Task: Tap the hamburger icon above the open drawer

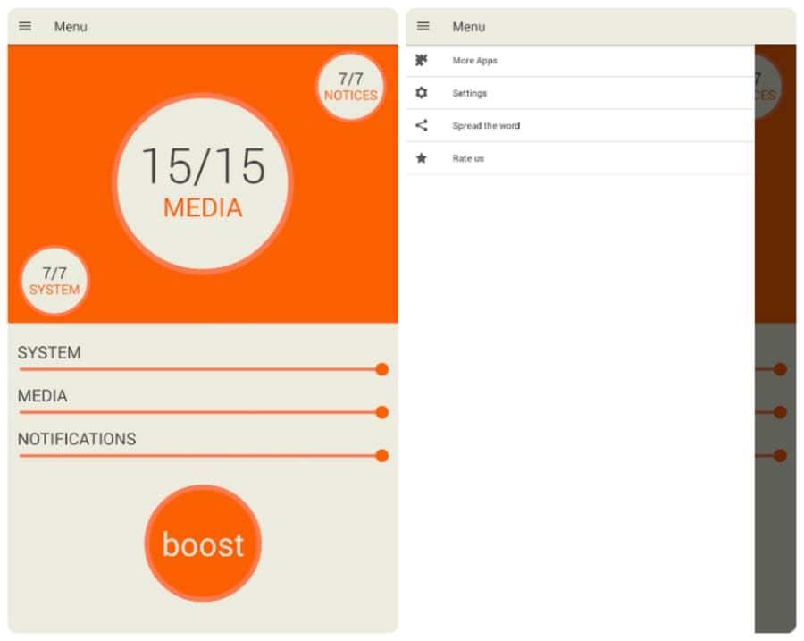Action: (423, 27)
